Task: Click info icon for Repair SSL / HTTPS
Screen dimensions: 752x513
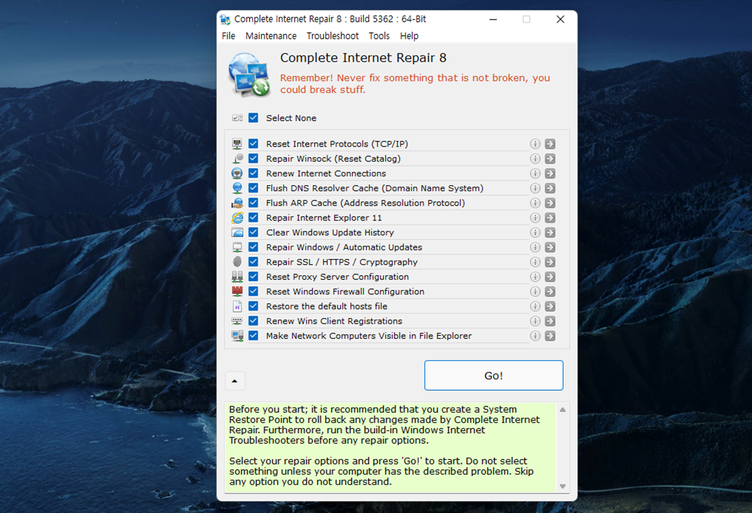Action: 535,262
